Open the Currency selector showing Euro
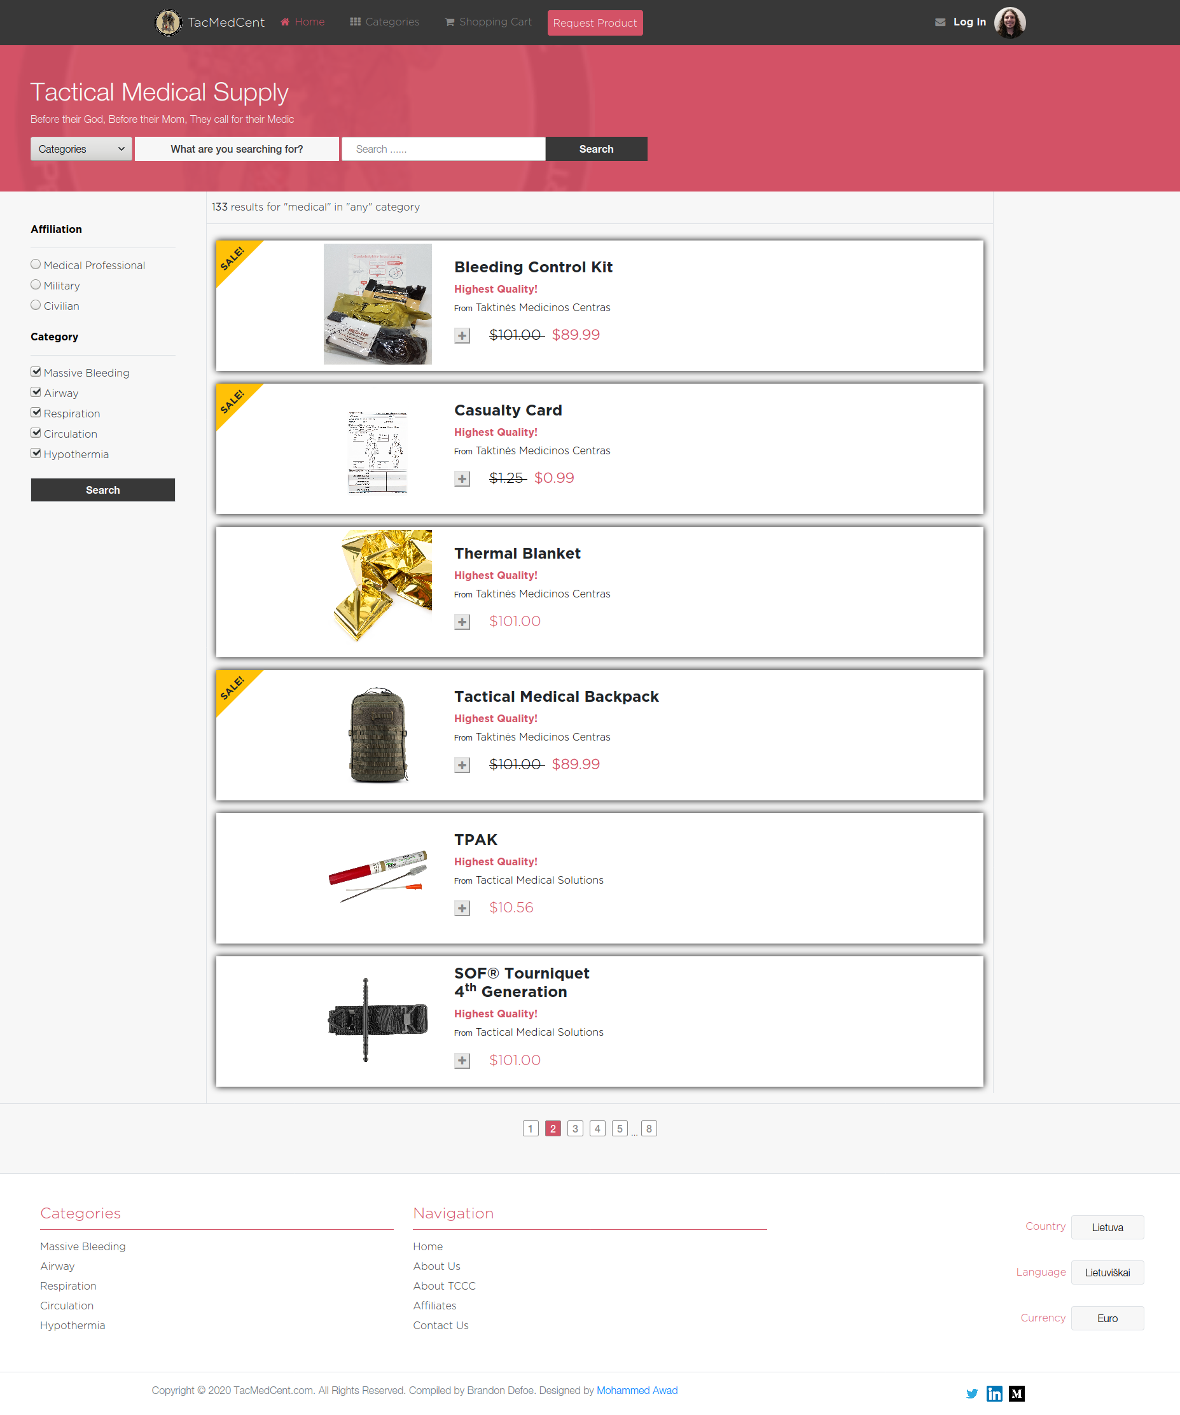This screenshot has width=1180, height=1415. pos(1107,1318)
